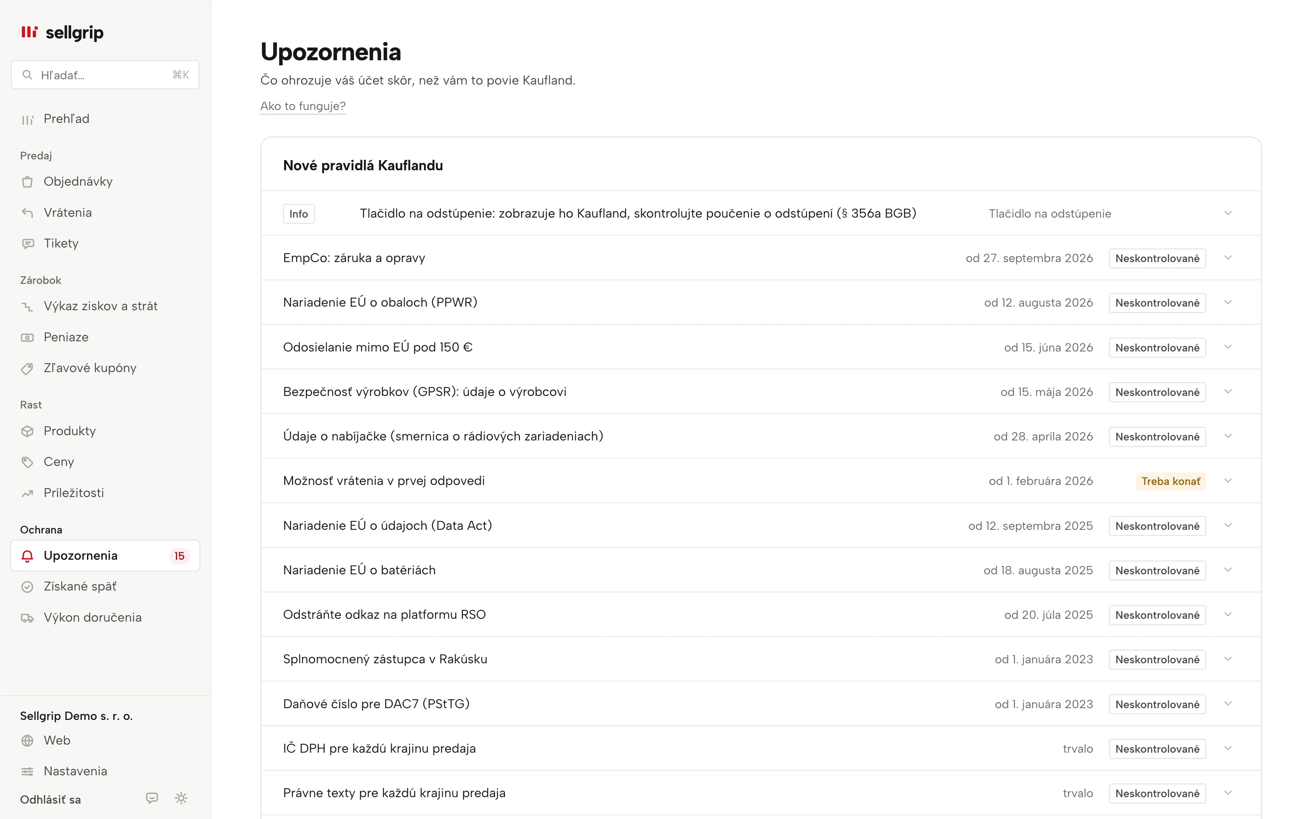Click Odhlásiť sa to log out
This screenshot has height=819, width=1311.
[x=51, y=800]
